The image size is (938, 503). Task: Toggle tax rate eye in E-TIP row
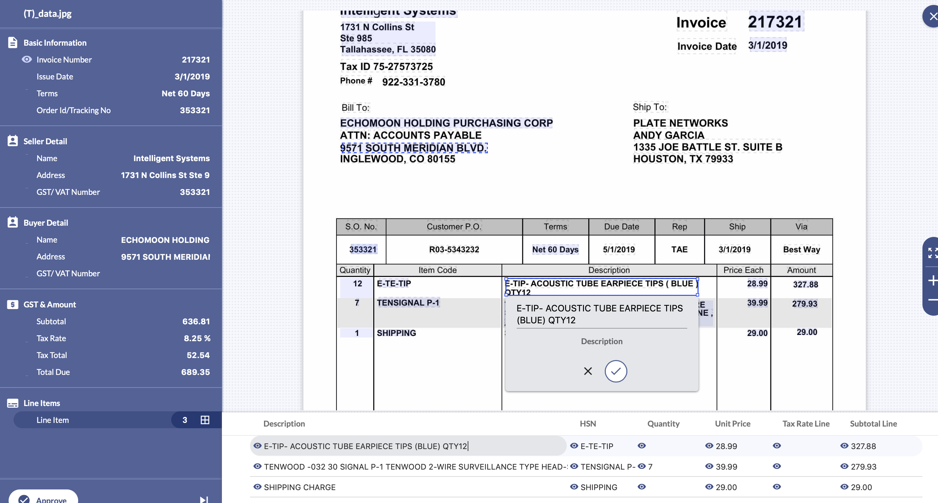pyautogui.click(x=777, y=446)
